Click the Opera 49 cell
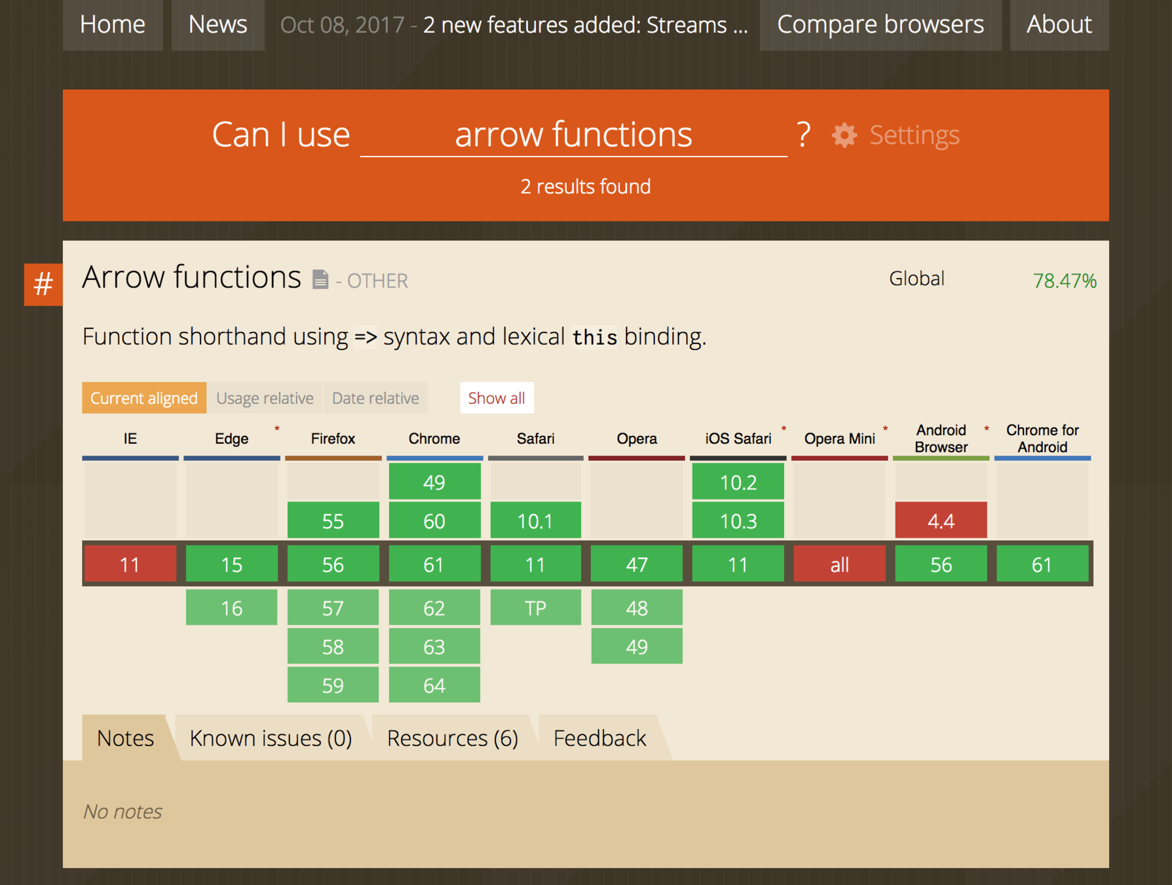The height and width of the screenshot is (885, 1172). point(637,646)
